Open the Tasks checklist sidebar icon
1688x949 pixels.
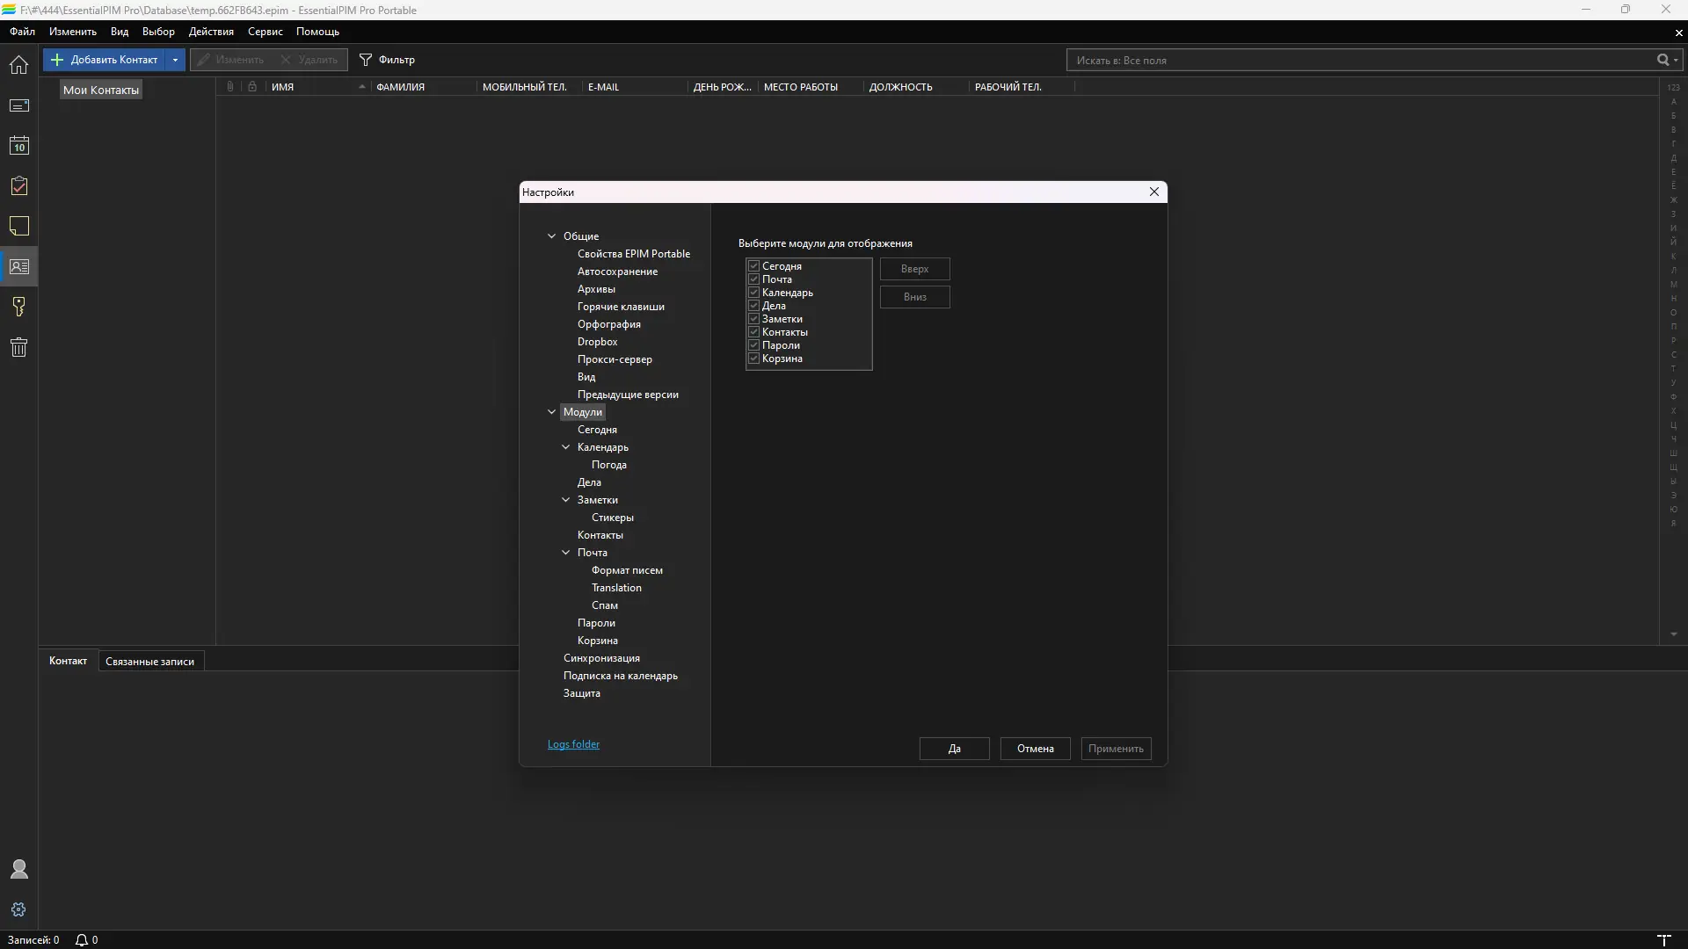point(18,186)
